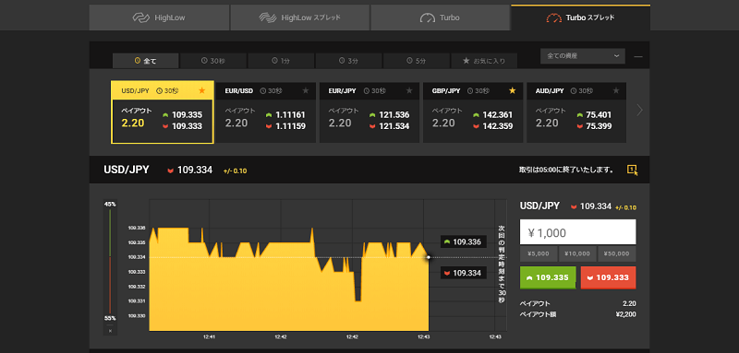The image size is (739, 353).
Task: Click the USD/JPY 109.334 header price
Action: 195,170
